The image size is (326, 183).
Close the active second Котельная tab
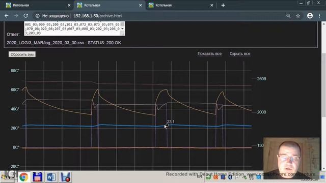click(141, 6)
